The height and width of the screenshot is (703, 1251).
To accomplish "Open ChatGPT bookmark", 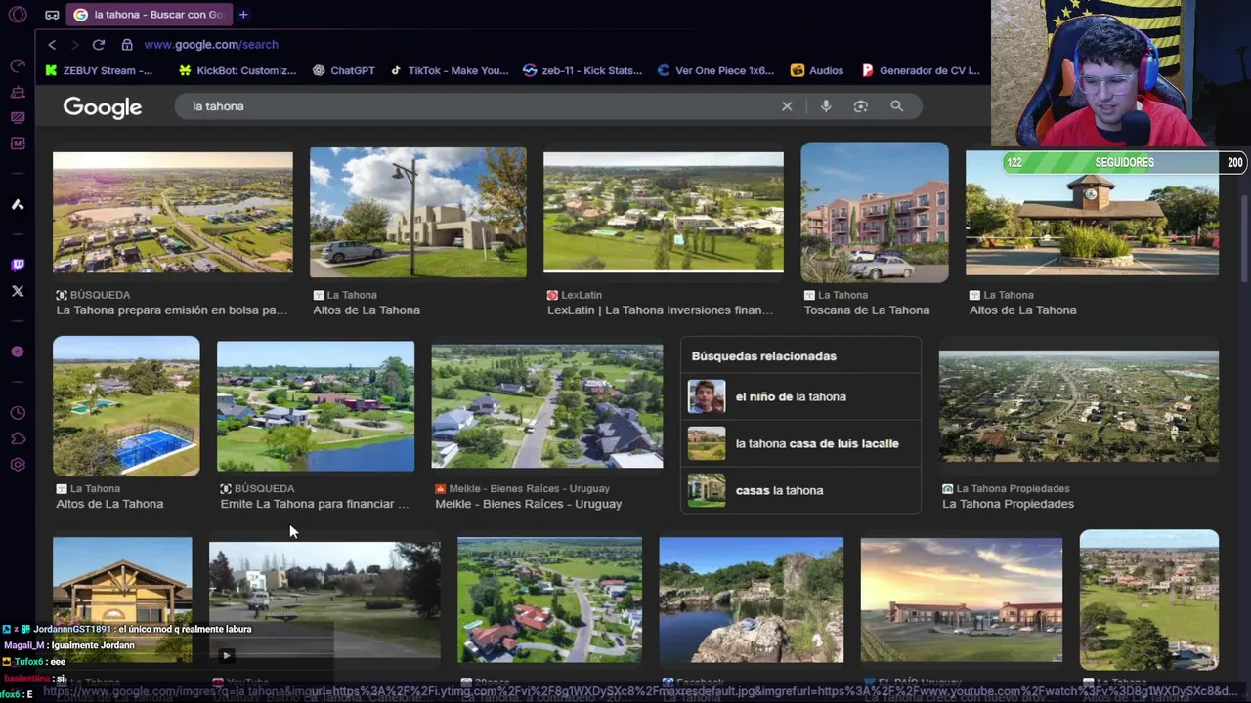I will pyautogui.click(x=344, y=70).
